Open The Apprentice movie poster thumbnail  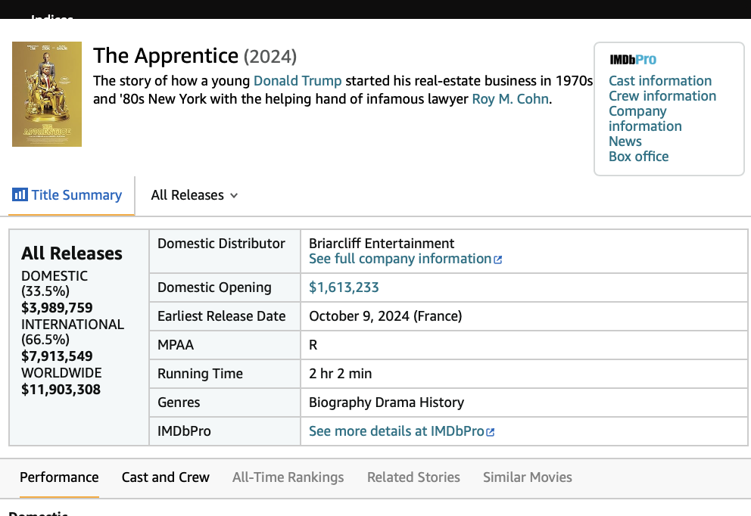pyautogui.click(x=47, y=94)
